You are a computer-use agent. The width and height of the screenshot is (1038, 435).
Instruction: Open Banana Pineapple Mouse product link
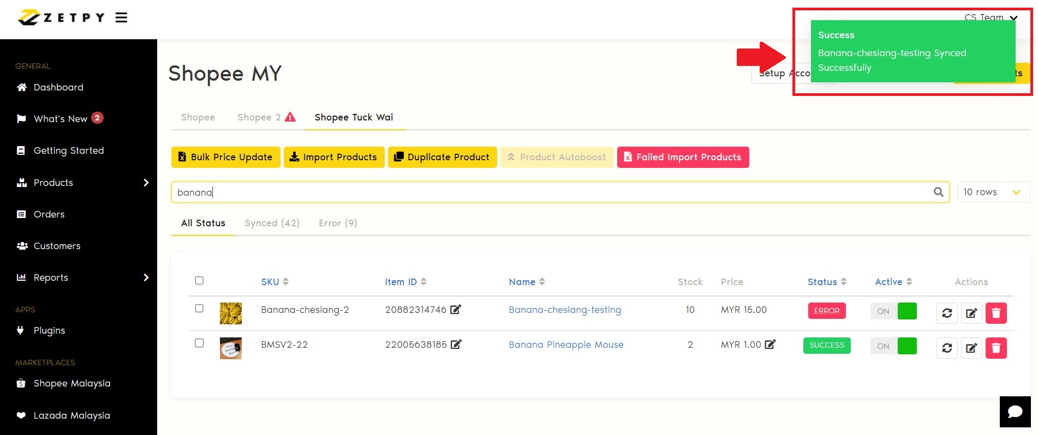coord(566,345)
